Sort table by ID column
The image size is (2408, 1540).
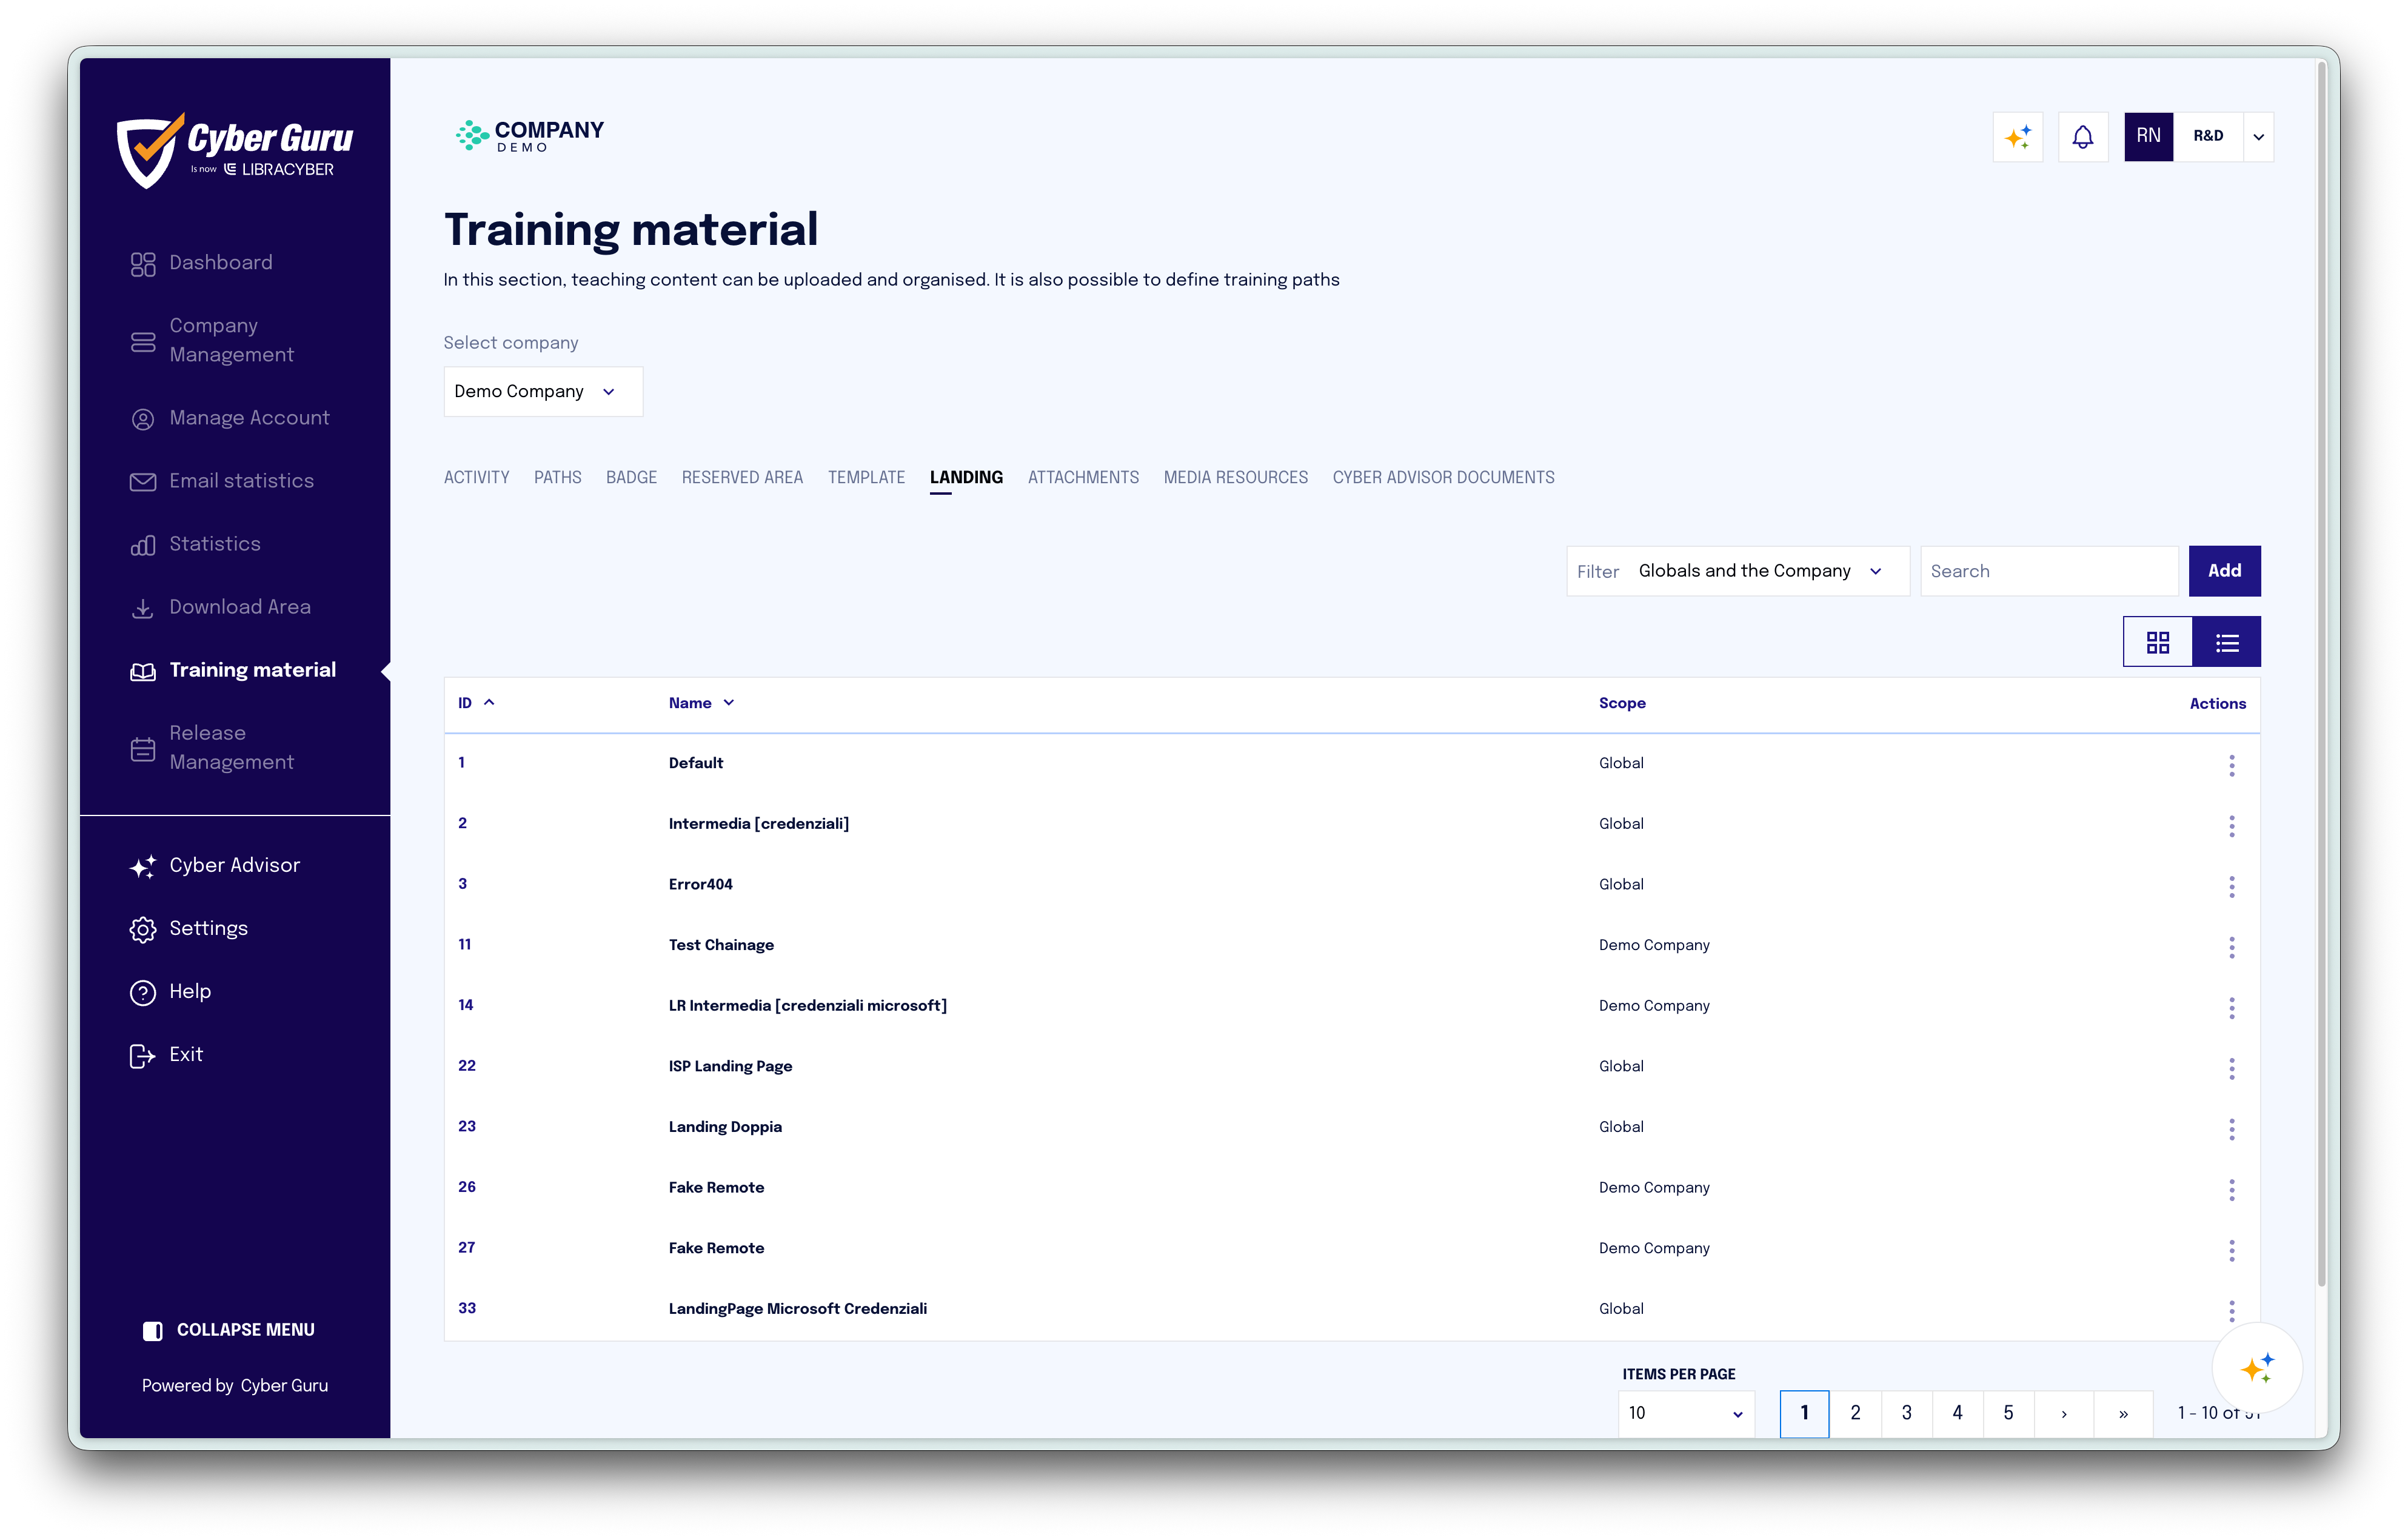476,703
